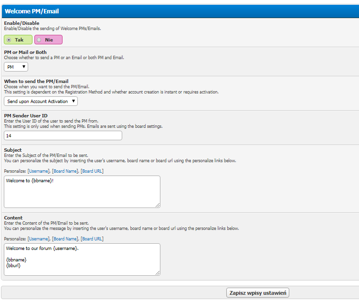
Task: Click the green Tak label
Action: (19, 40)
